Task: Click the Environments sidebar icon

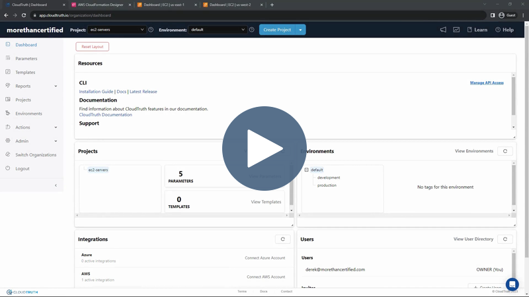Action: coord(8,113)
